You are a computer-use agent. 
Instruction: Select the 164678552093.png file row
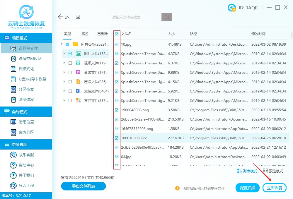point(201,129)
